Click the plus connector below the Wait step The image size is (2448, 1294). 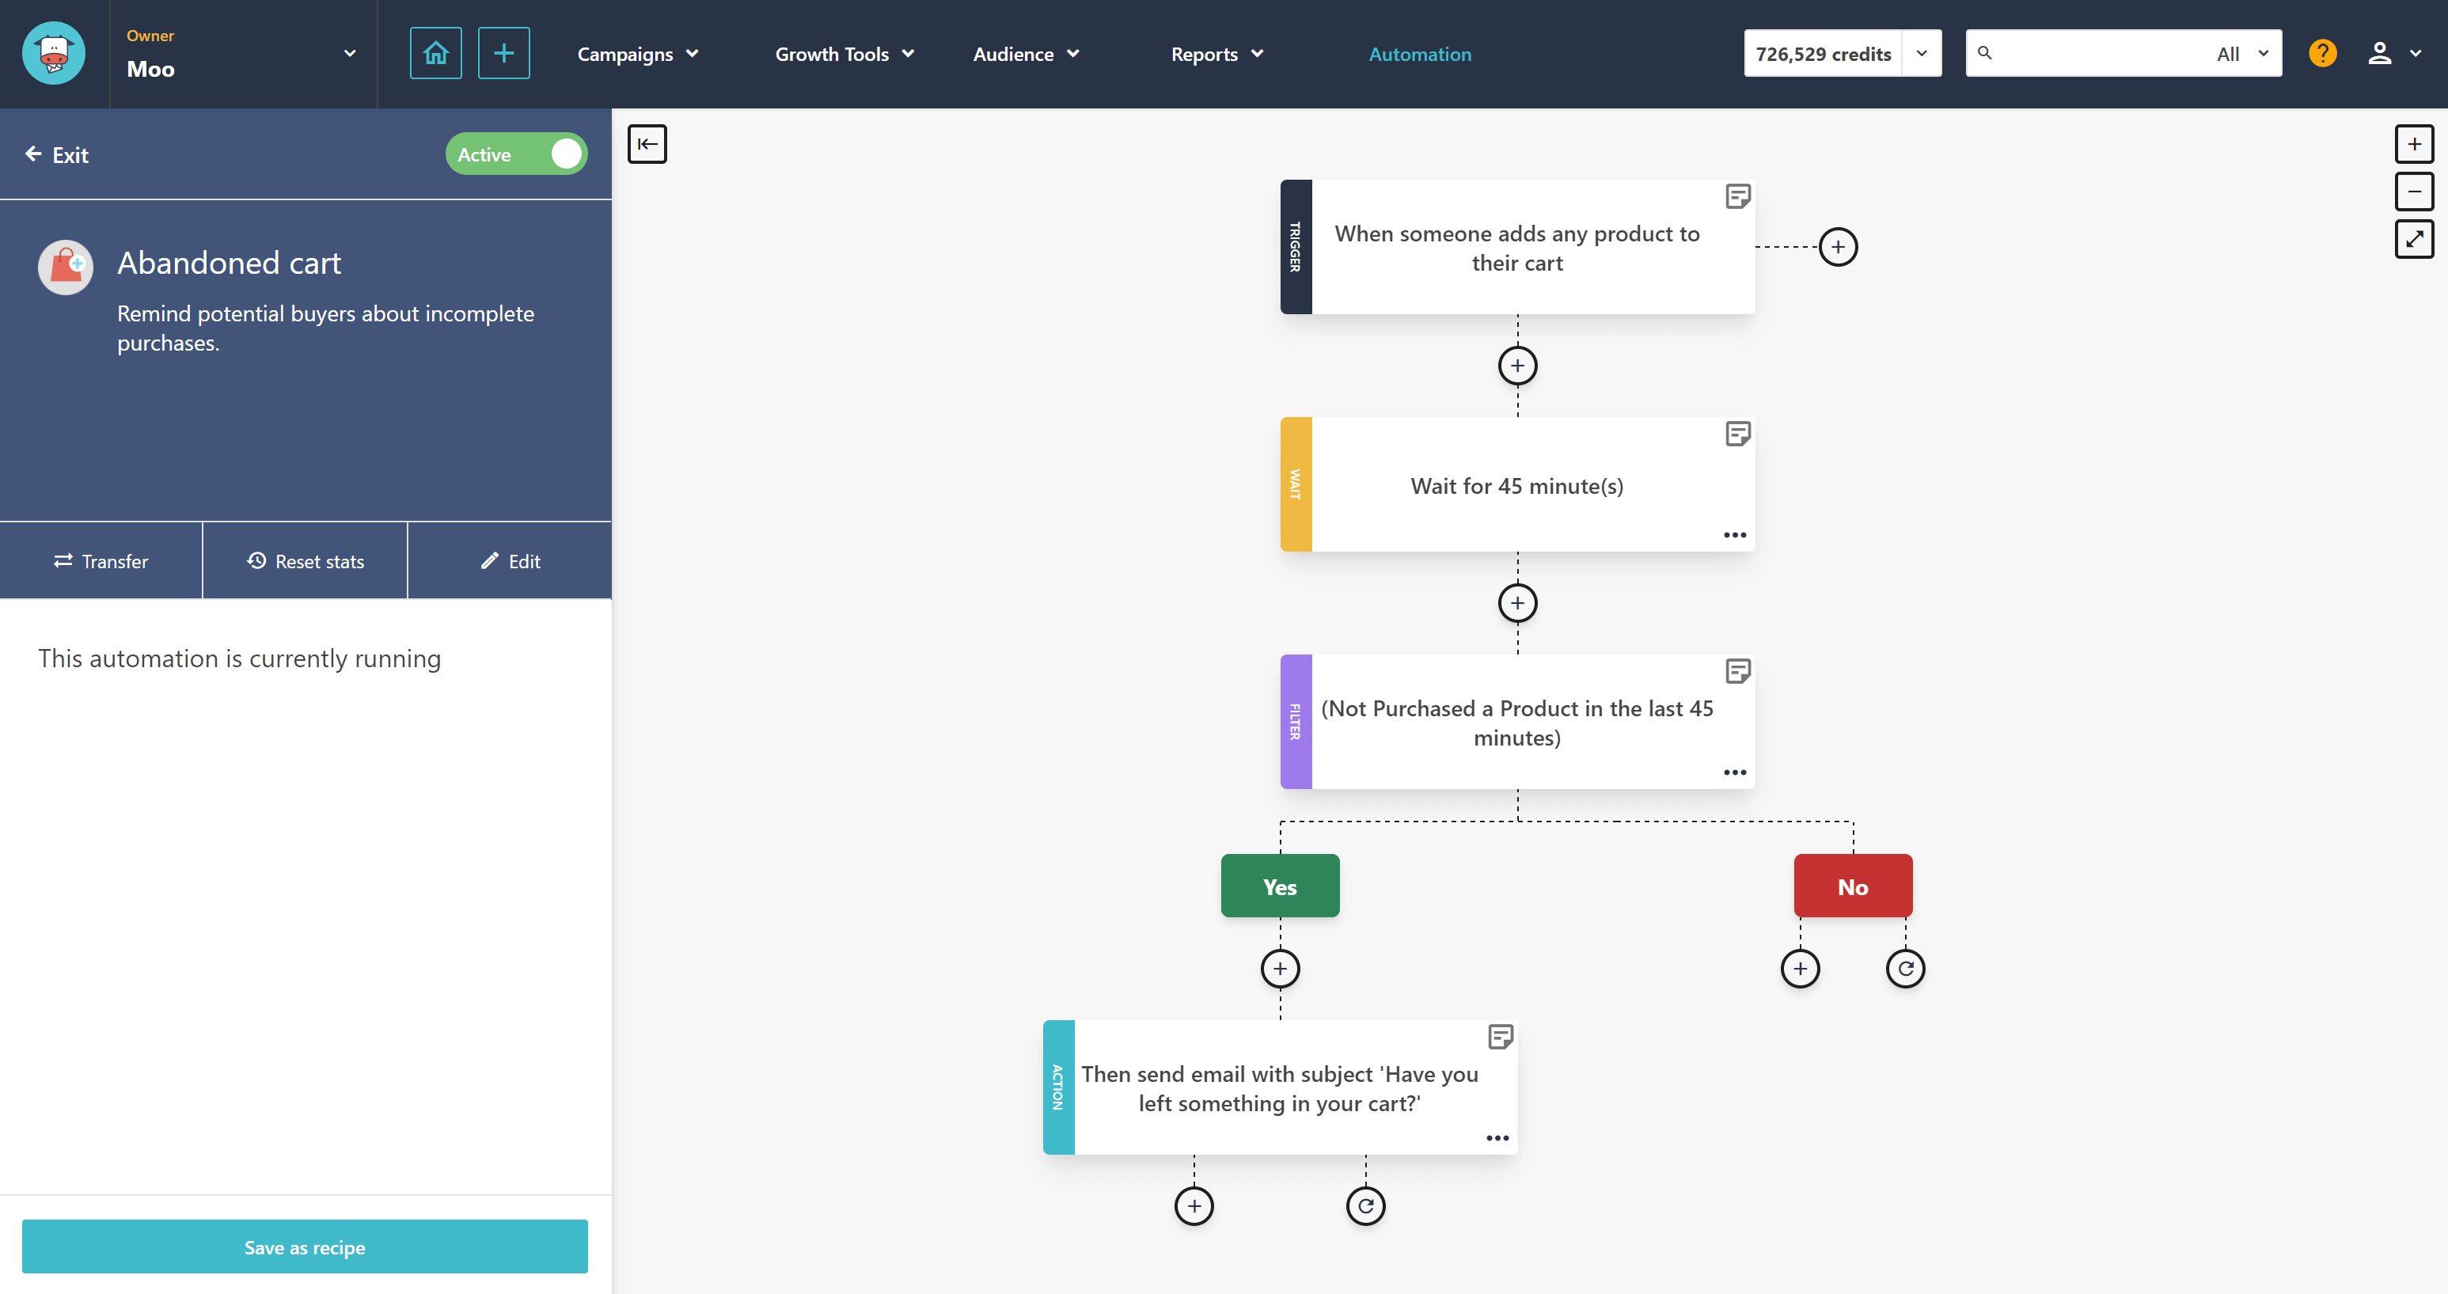(1516, 602)
